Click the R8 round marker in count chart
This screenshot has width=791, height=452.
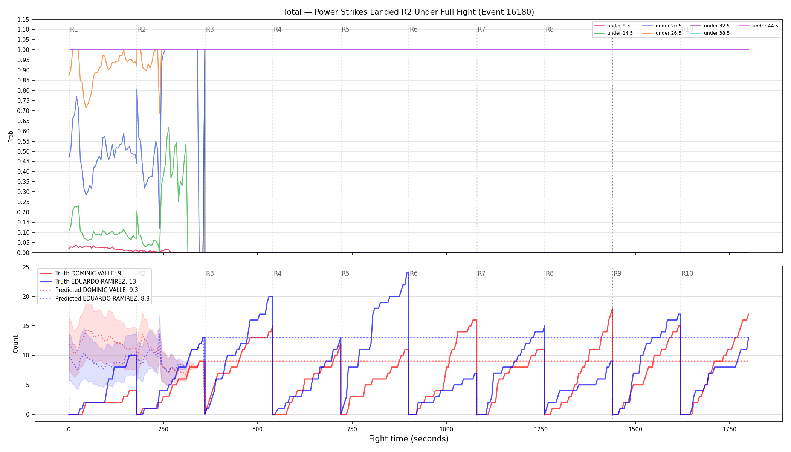550,273
